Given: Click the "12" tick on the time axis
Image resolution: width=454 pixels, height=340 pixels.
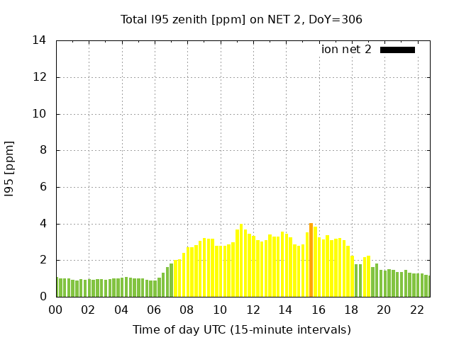Looking at the screenshot, I should coord(253,310).
